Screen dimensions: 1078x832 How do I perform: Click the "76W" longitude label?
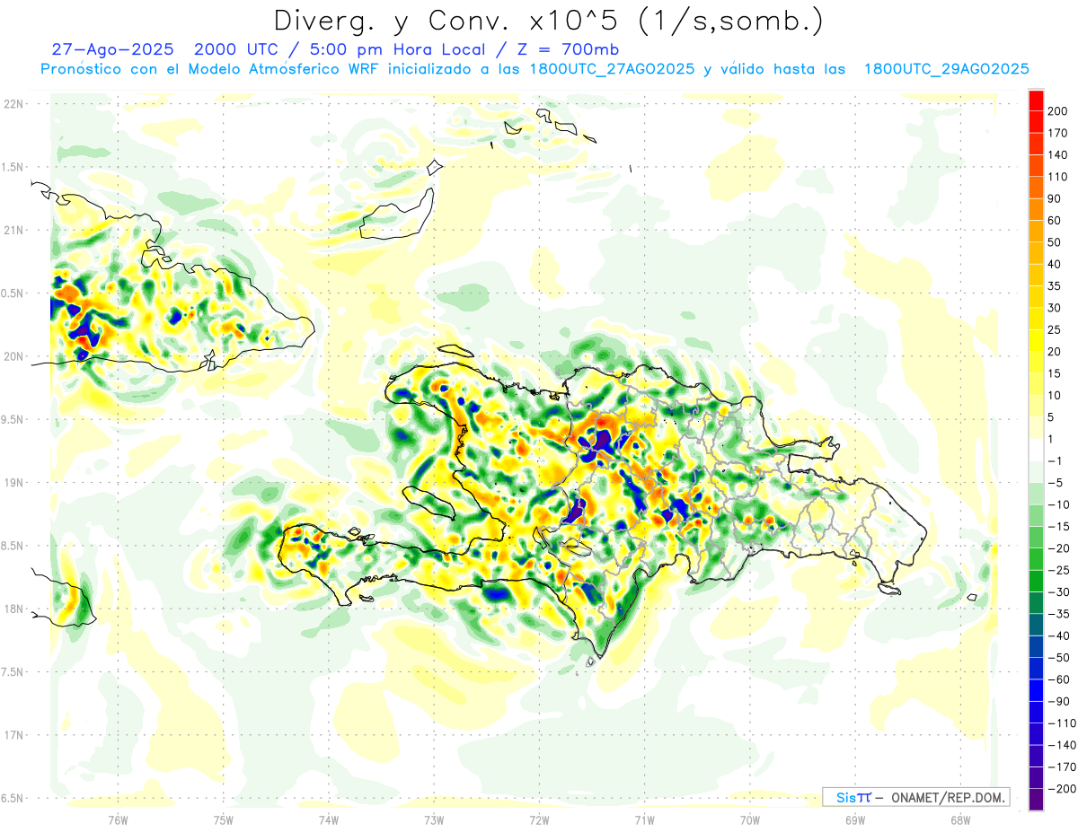tap(118, 819)
